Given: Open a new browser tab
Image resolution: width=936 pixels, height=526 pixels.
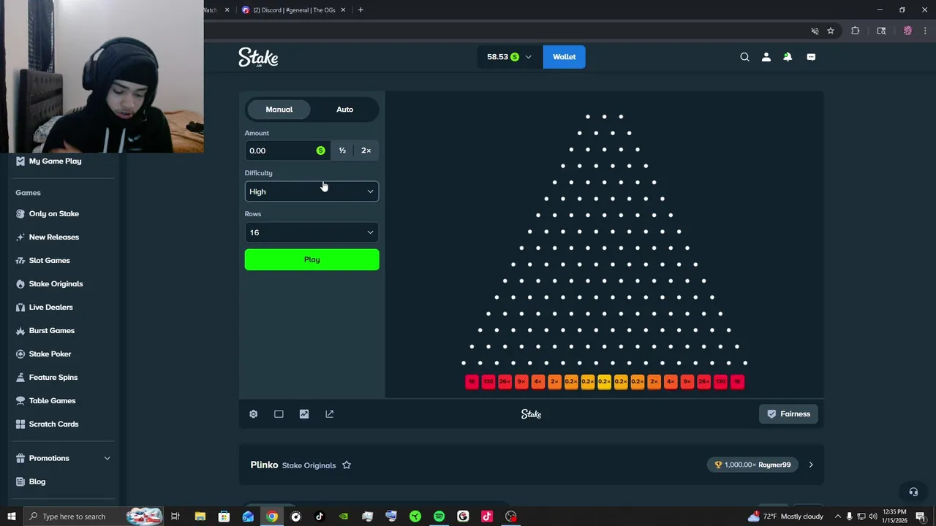Looking at the screenshot, I should (x=361, y=10).
